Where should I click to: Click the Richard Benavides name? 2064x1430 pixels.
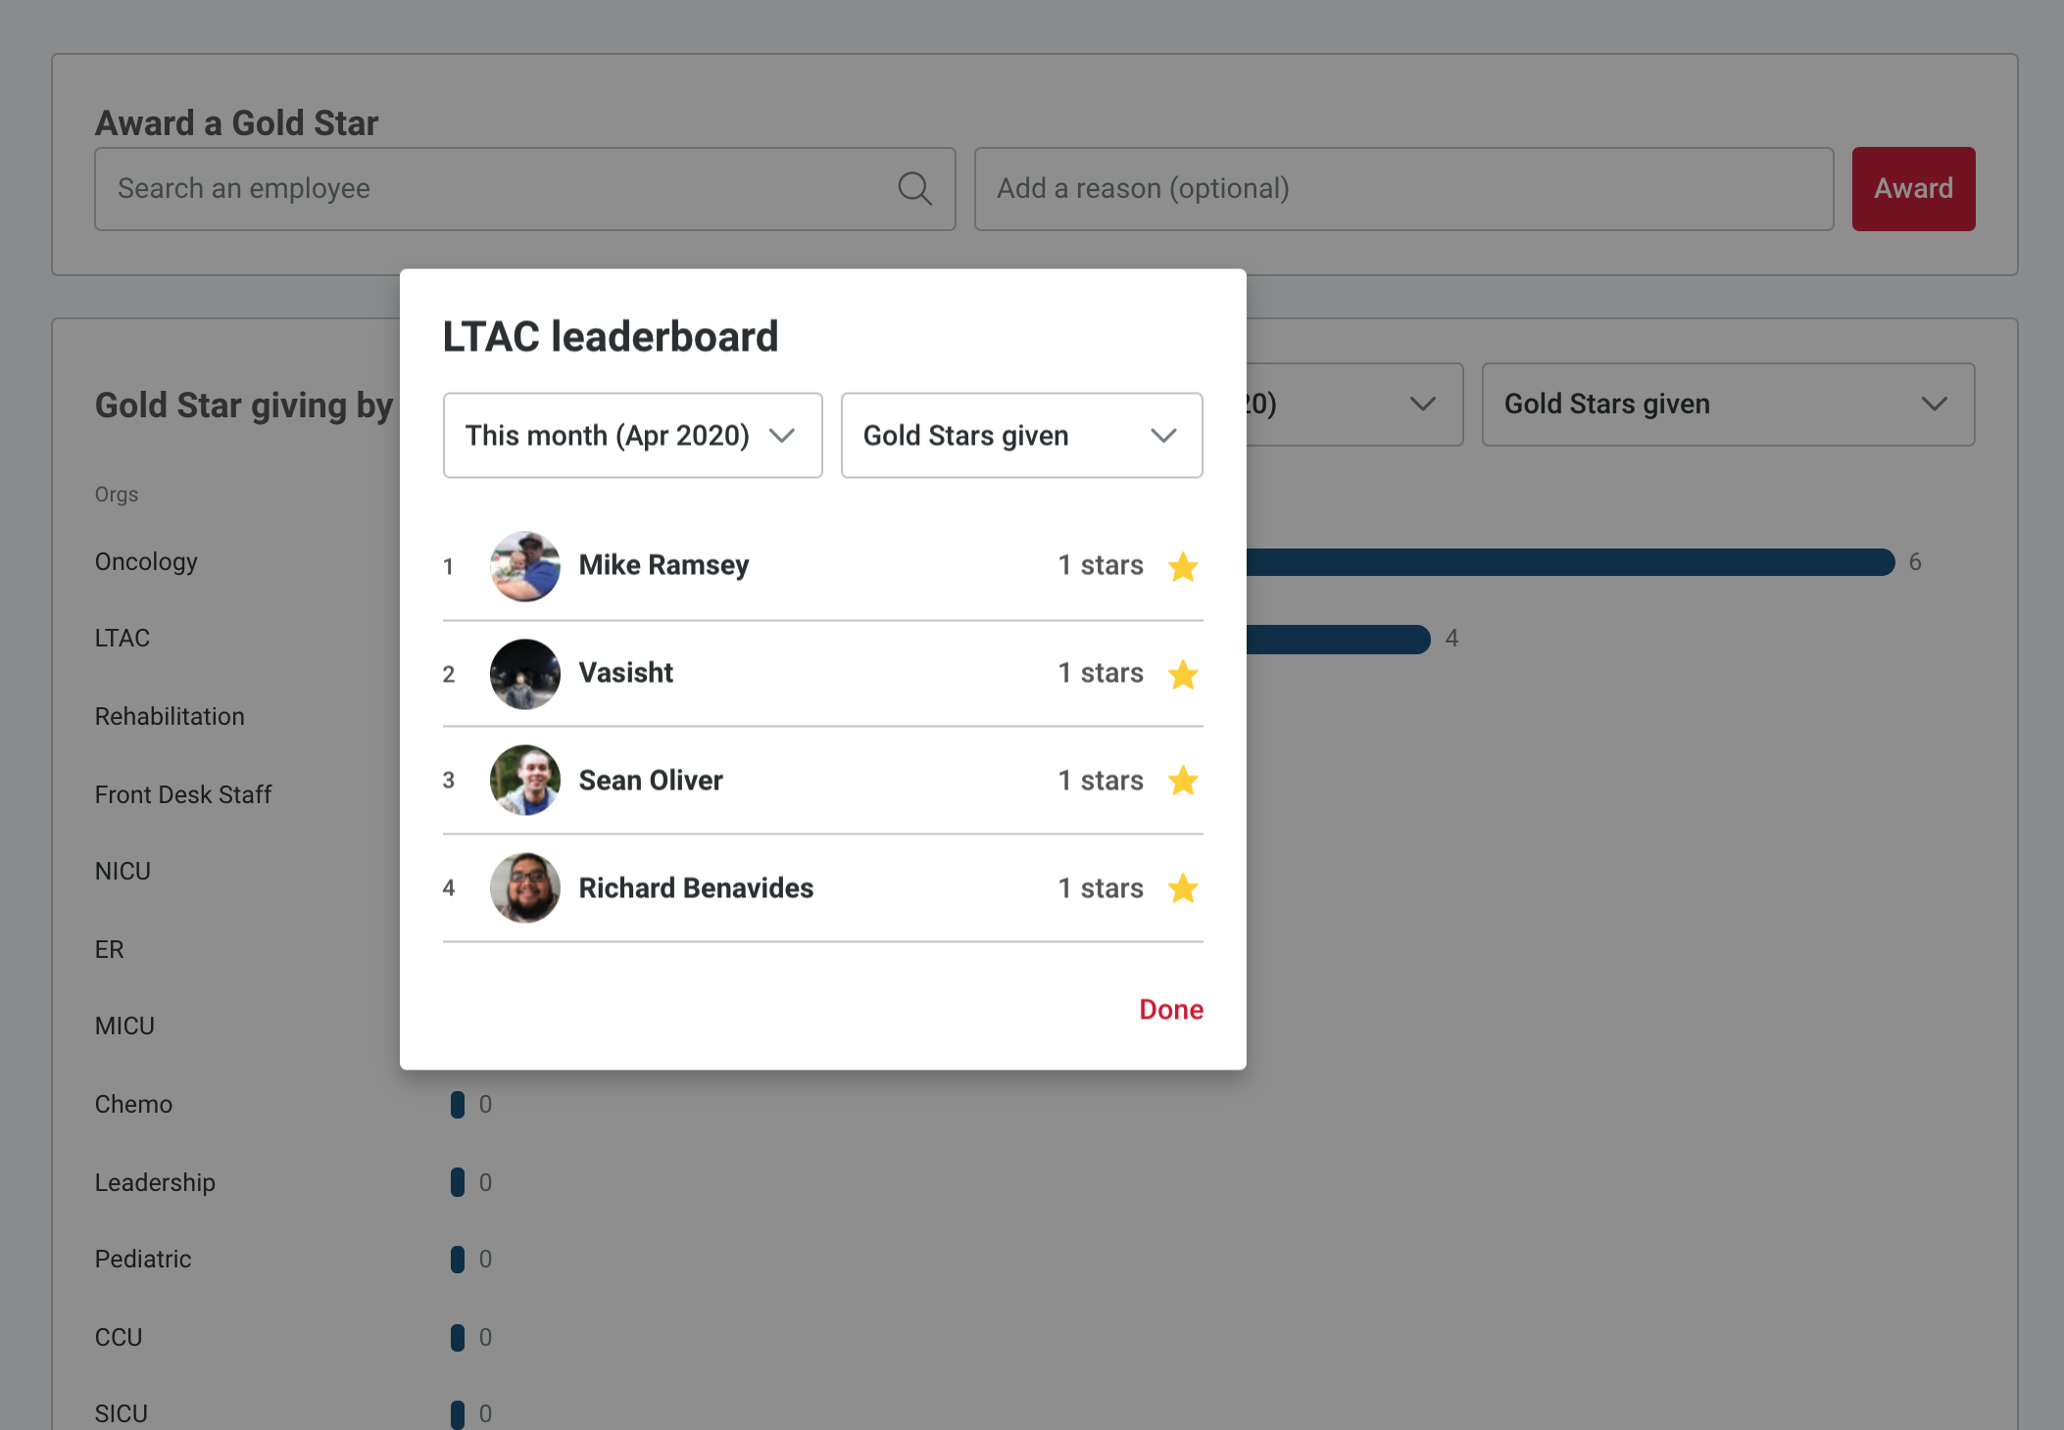pyautogui.click(x=696, y=888)
